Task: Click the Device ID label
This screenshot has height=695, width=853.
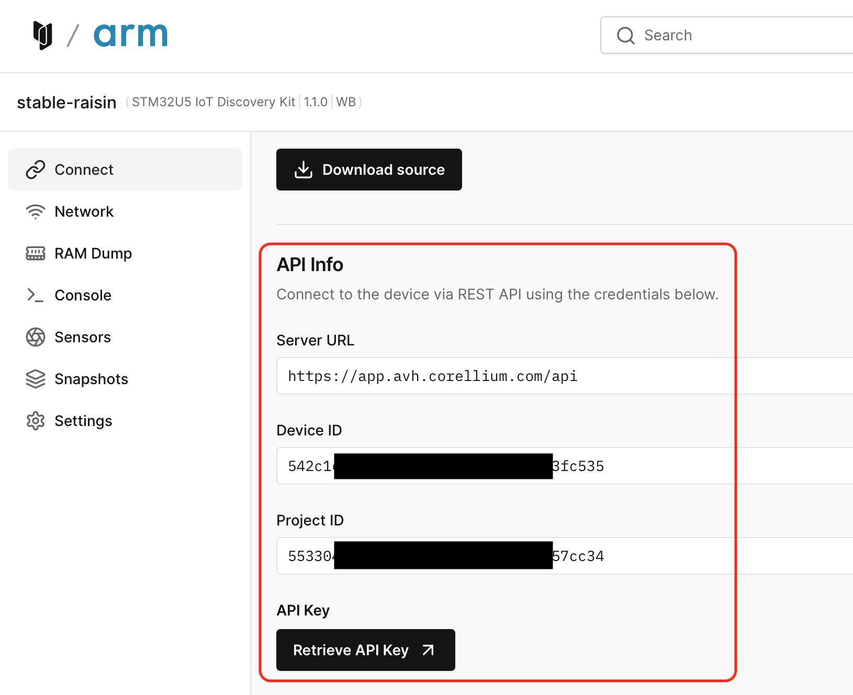Action: click(309, 430)
